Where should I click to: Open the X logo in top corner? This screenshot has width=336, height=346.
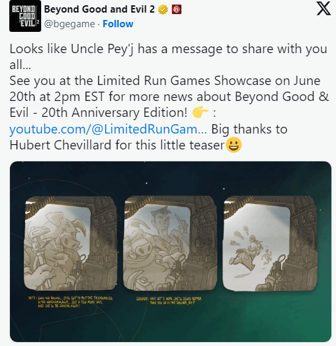click(323, 9)
